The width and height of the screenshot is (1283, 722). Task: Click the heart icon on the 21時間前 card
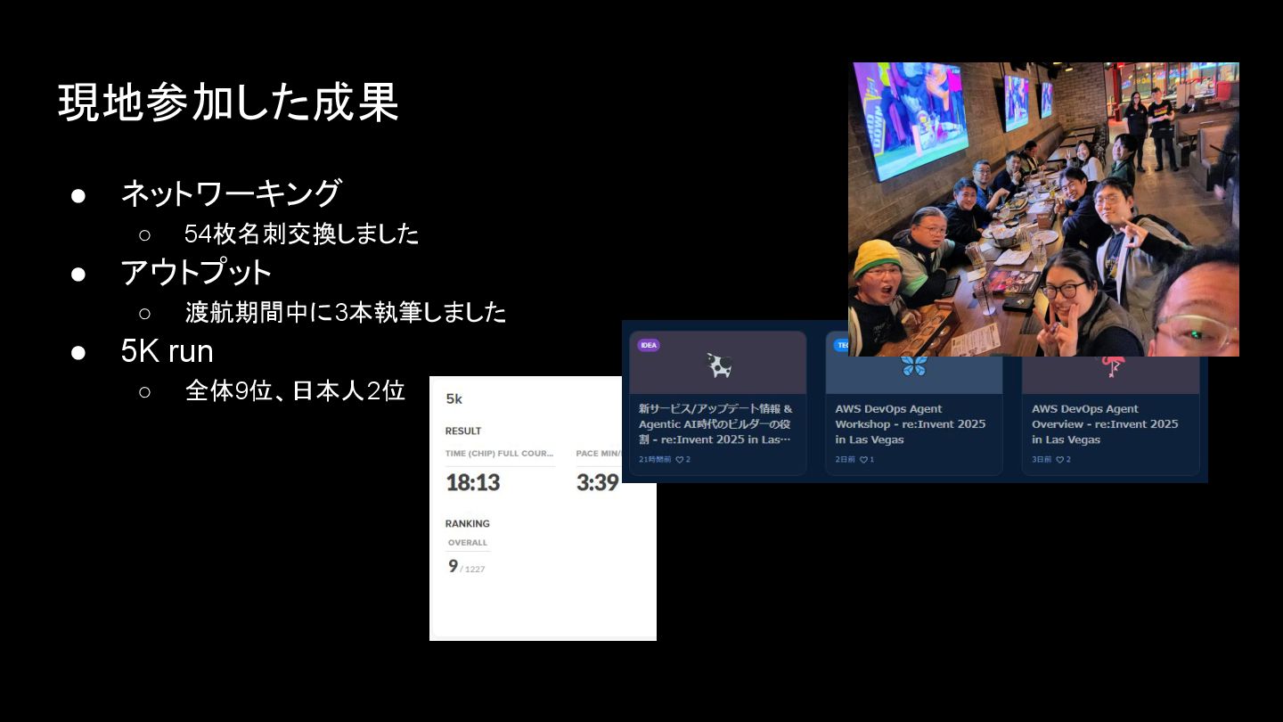click(x=679, y=460)
